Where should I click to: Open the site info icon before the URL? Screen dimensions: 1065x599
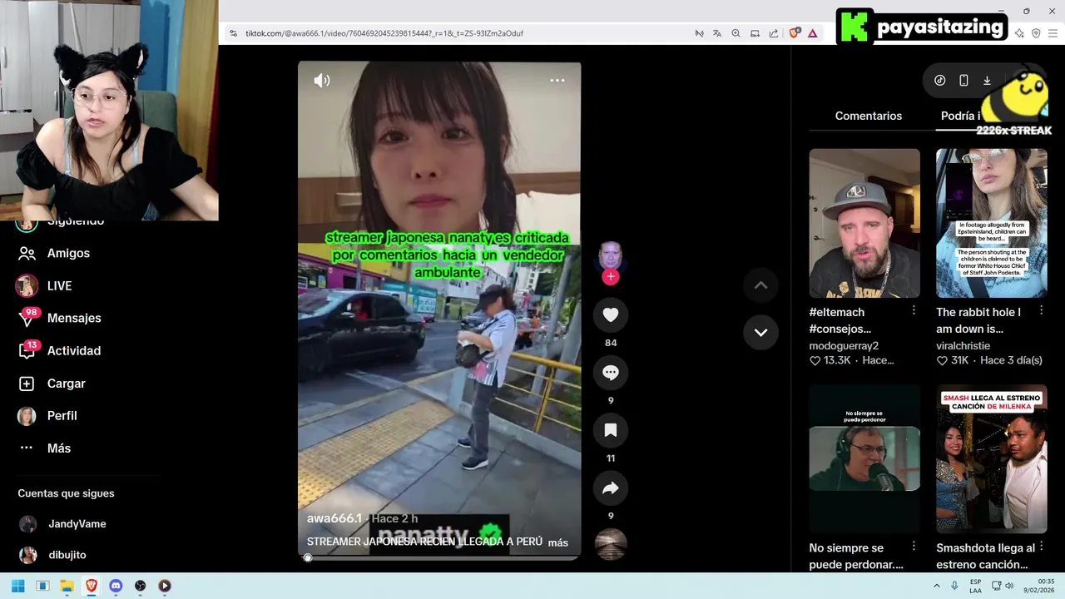pyautogui.click(x=233, y=33)
